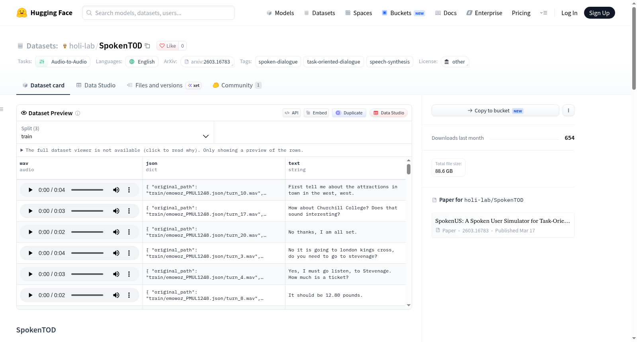Screen dimensions: 637x342
Task: Open more options for turn_4.wav audio
Action: [129, 274]
